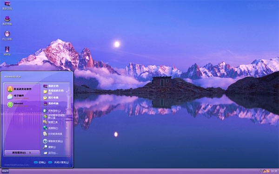Expand the 我最近的文档 recent documents submenu

click(x=55, y=91)
